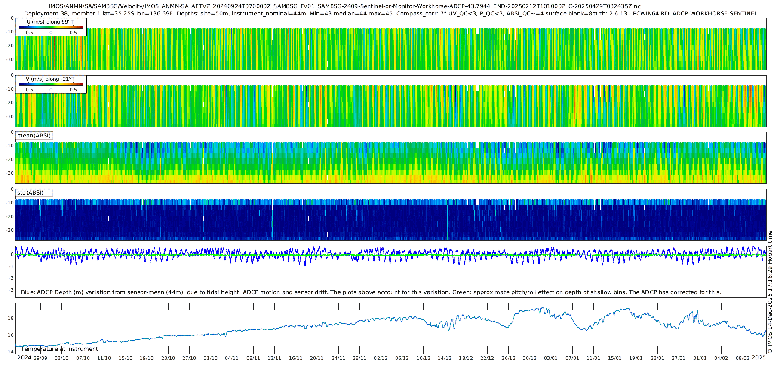774x365 pixels.
Task: Select the mean(ABSI) panel label
Action: pos(34,136)
